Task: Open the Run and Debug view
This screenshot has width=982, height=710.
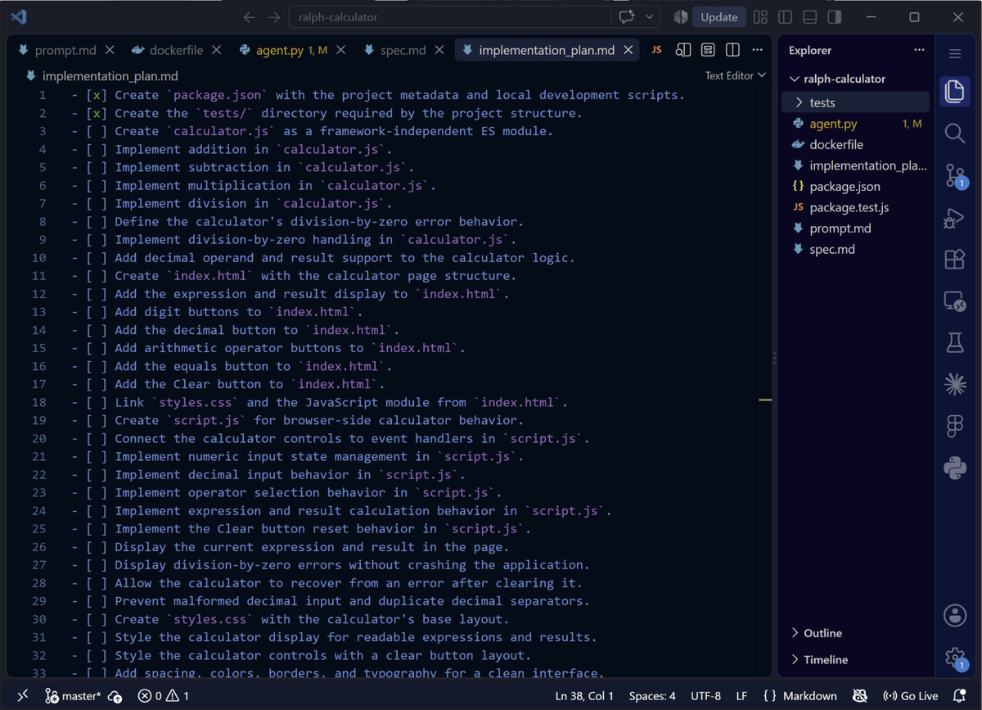Action: click(955, 217)
